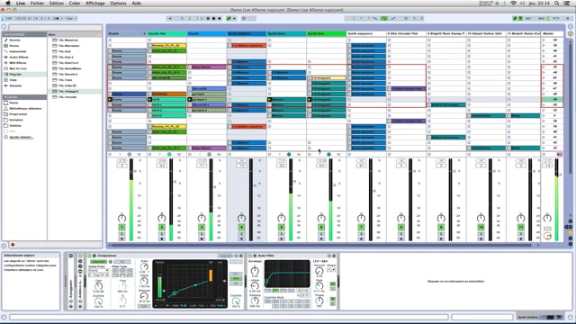This screenshot has width=576, height=324.
Task: Launch scene 44 in Master track
Action: (x=544, y=72)
